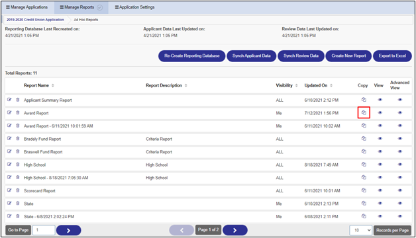
Task: Switch to Application Settings tab
Action: tap(134, 7)
